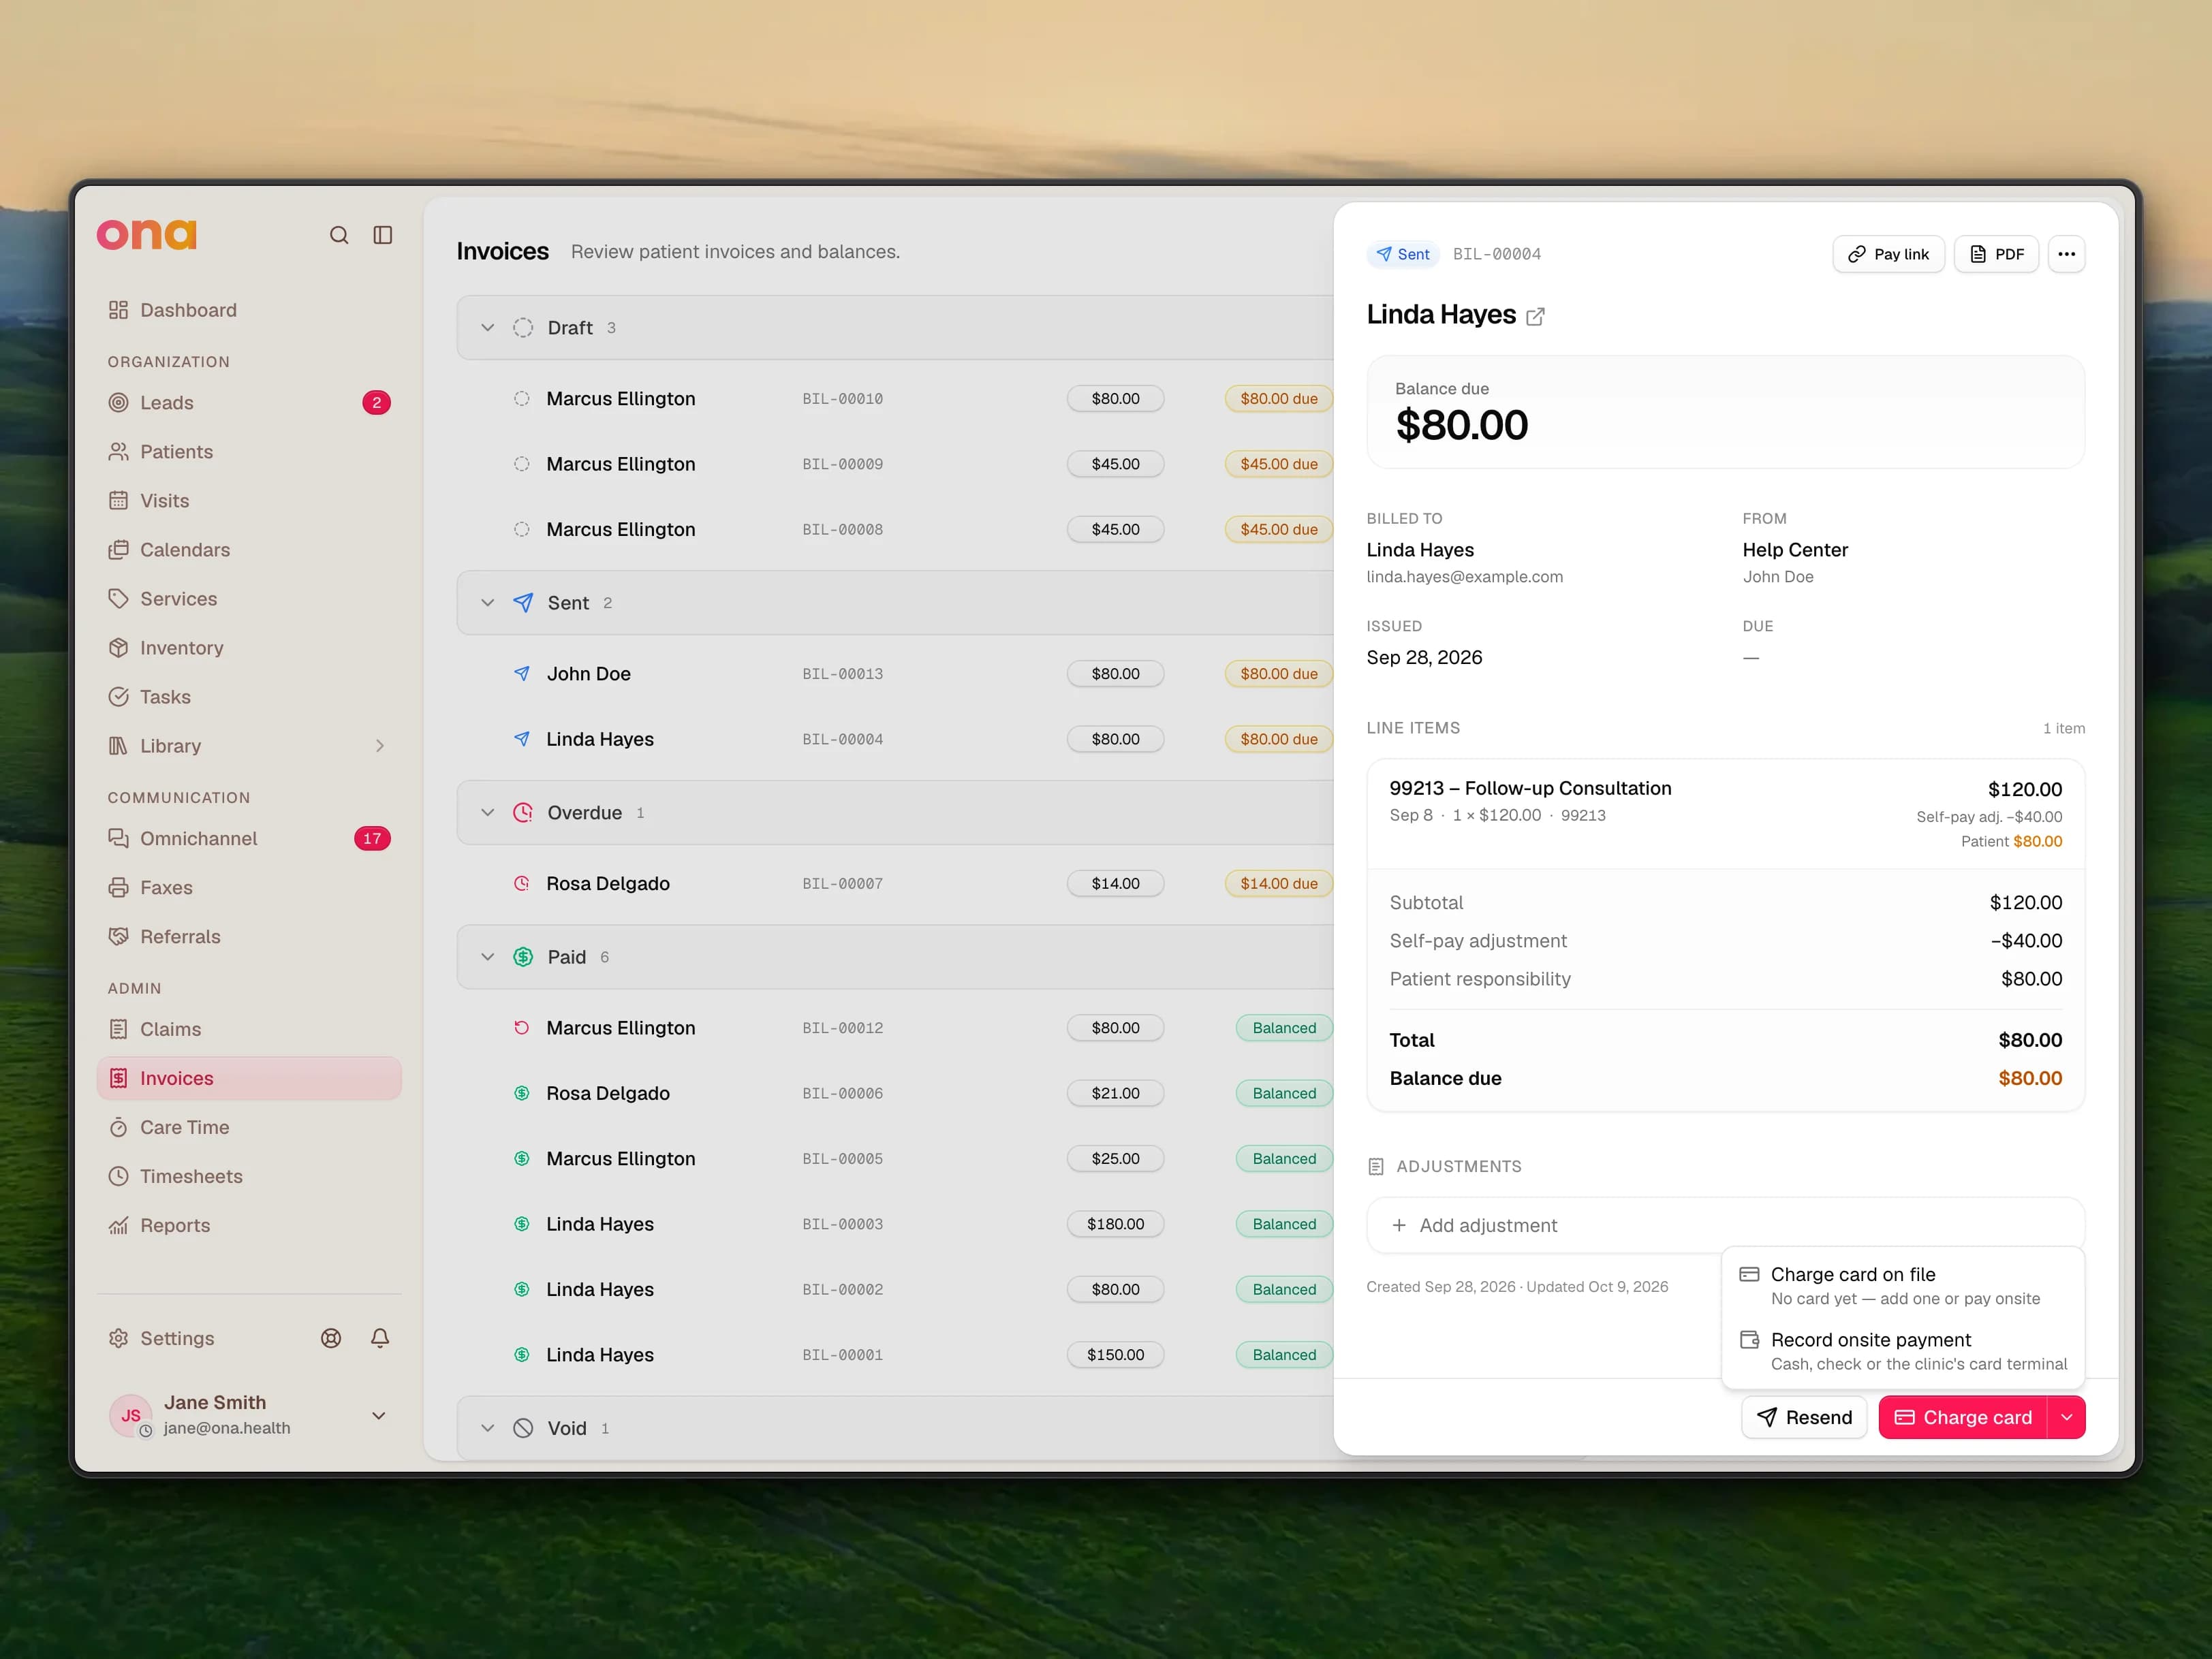Click the JS avatar for Jane Smith
The image size is (2212, 1659).
(x=130, y=1415)
